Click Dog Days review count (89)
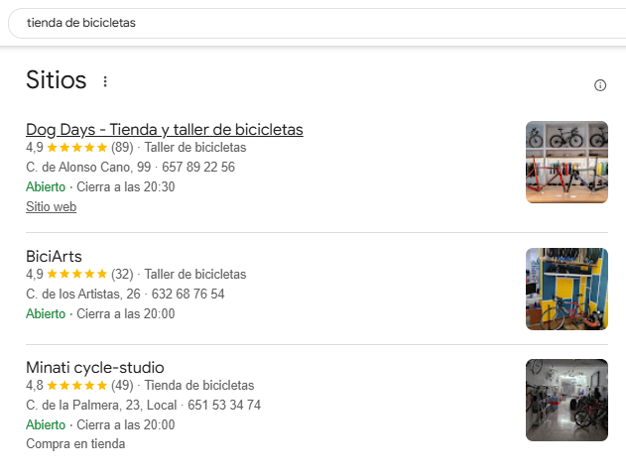The height and width of the screenshot is (475, 626). tap(122, 148)
